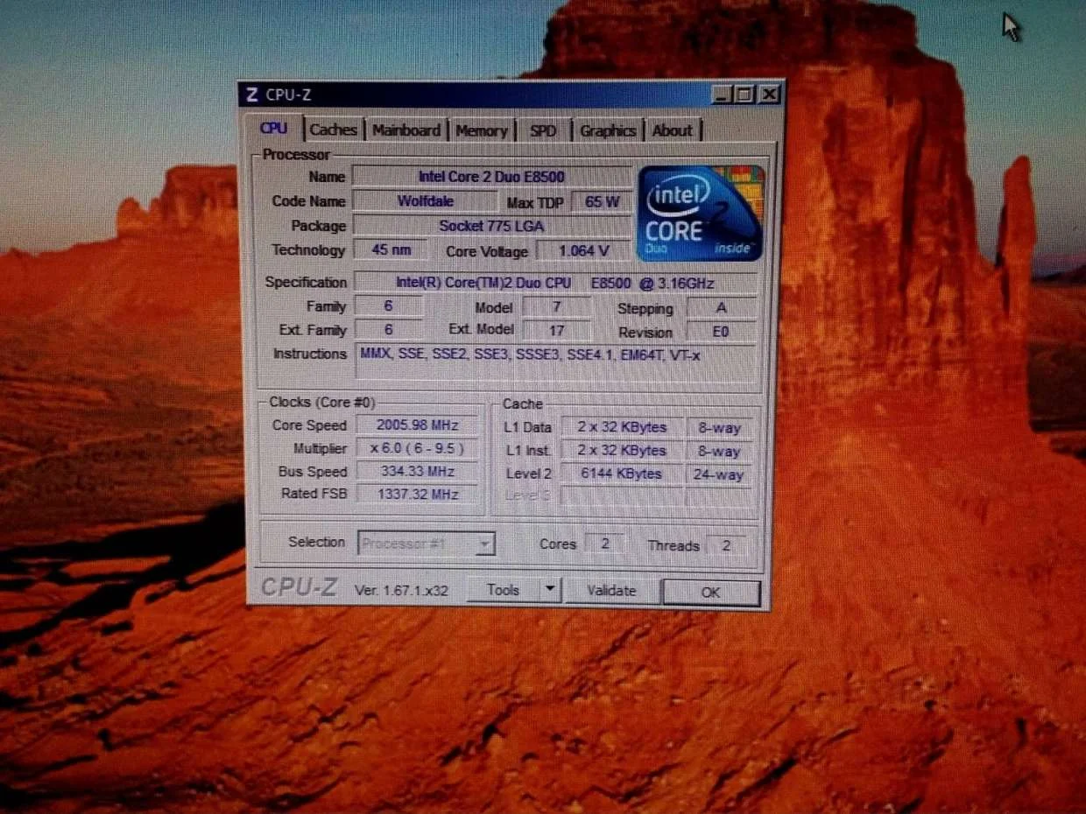
Task: Minimize the CPU-Z window
Action: click(722, 94)
